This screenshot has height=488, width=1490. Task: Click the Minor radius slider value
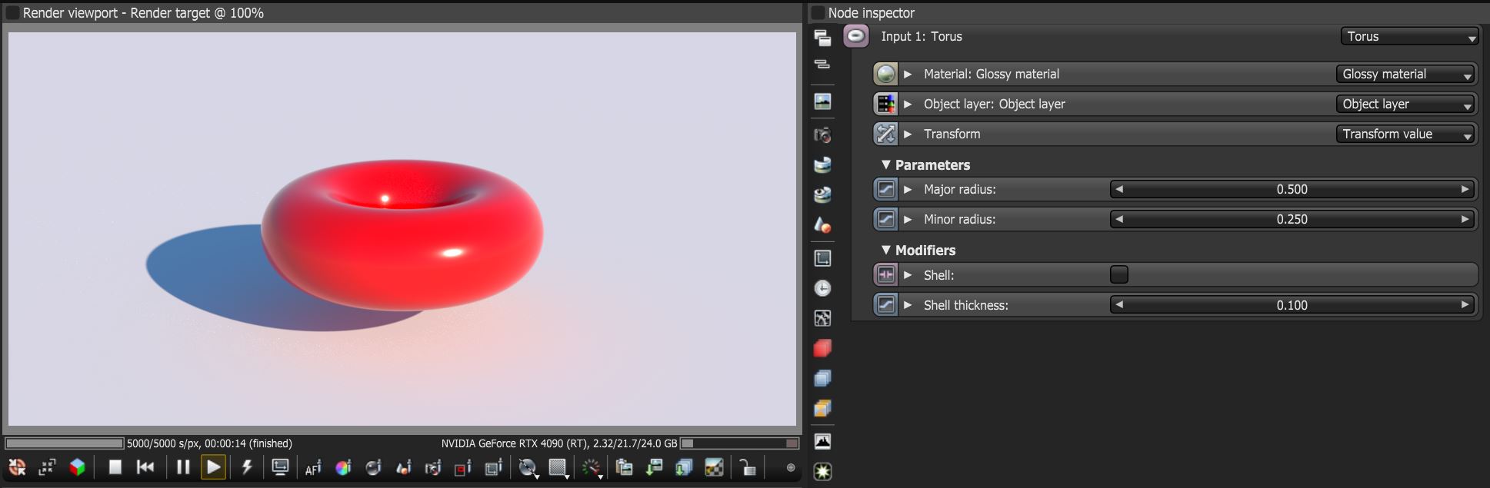coord(1292,219)
